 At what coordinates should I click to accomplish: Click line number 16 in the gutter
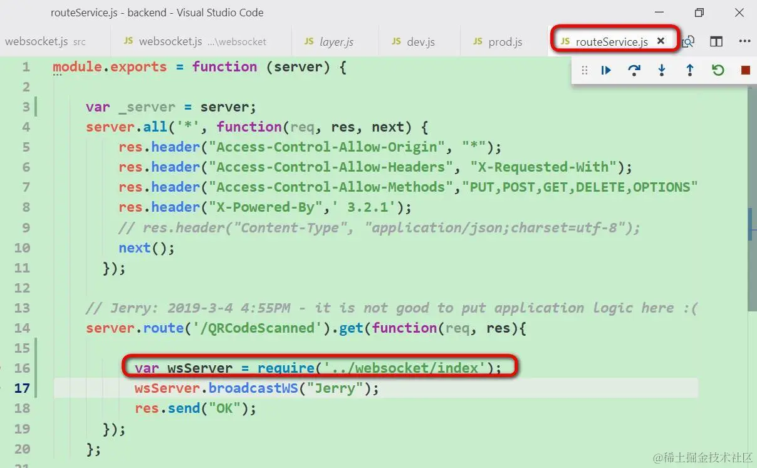22,368
